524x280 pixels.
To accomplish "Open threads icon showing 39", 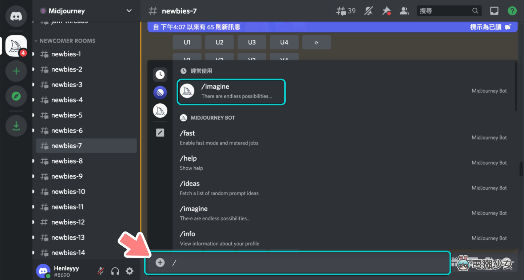I will [x=346, y=11].
